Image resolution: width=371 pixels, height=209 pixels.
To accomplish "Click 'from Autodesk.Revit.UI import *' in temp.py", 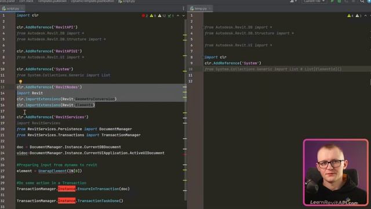I will pyautogui.click(x=238, y=45).
